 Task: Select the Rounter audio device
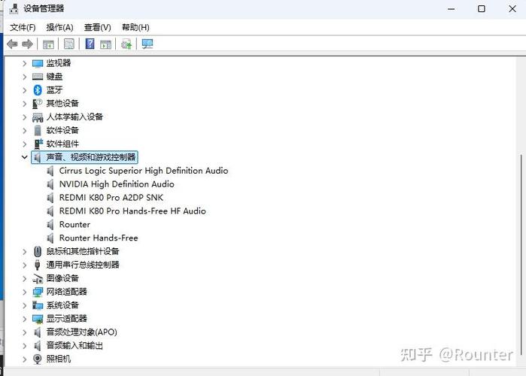click(74, 224)
